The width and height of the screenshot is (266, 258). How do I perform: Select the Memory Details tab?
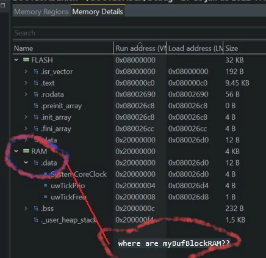point(98,12)
